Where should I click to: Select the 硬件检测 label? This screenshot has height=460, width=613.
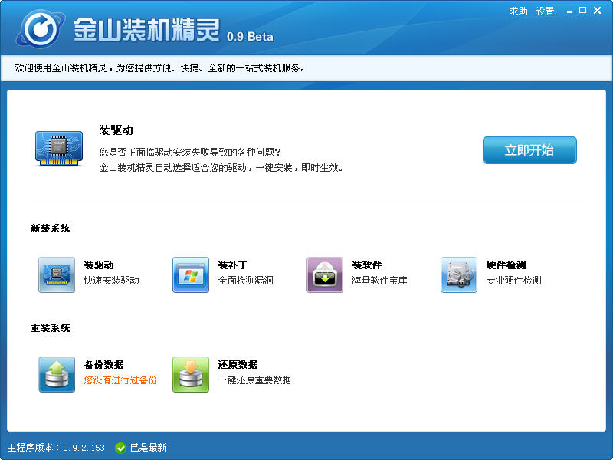(506, 265)
